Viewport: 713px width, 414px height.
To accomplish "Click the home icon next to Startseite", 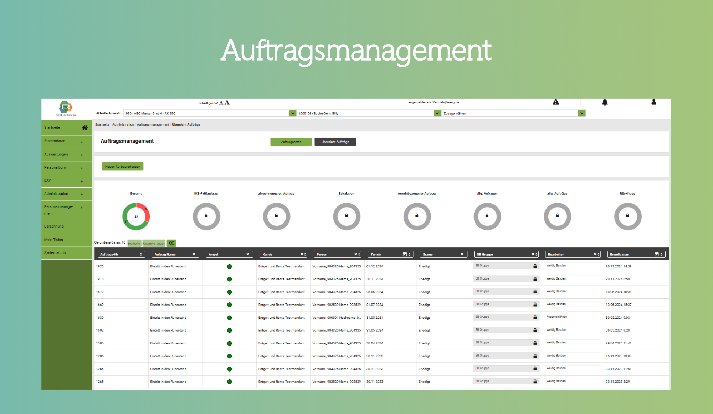I will [x=84, y=128].
